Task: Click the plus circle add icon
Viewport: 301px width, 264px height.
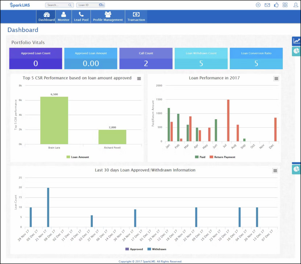Action: point(258,5)
